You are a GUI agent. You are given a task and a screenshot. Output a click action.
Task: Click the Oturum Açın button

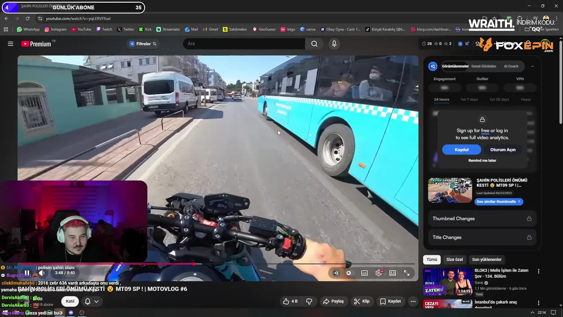(503, 150)
